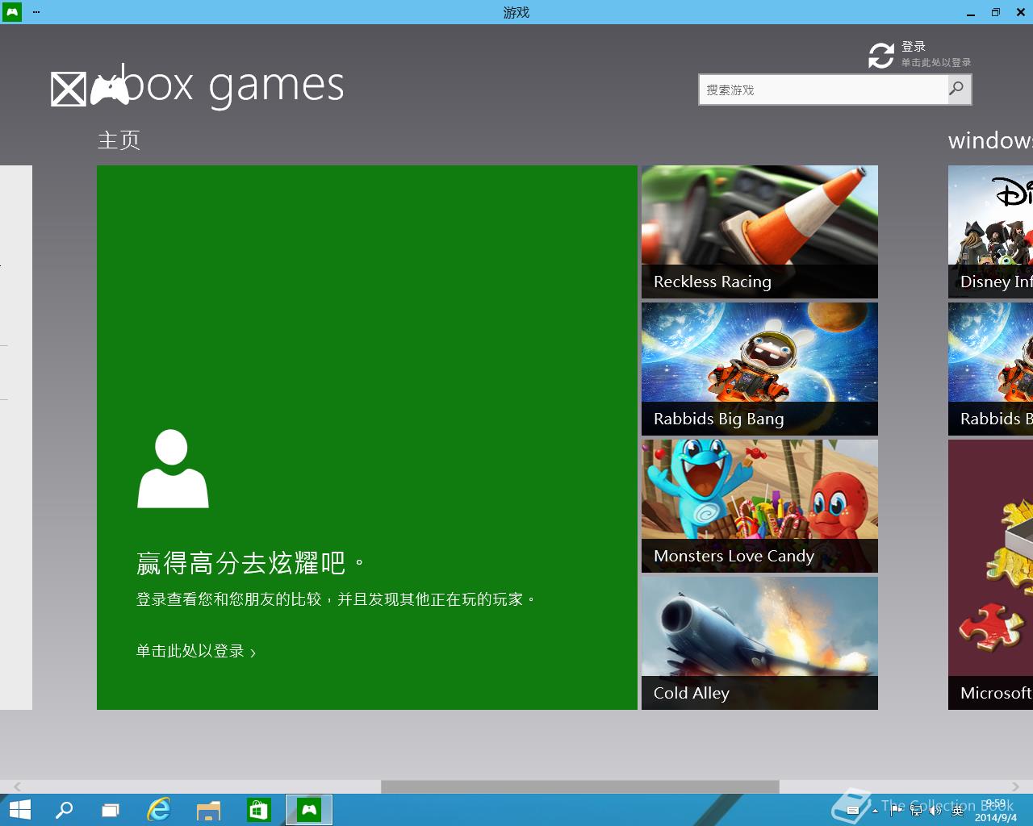Screen dimensions: 1033x826
Task: Restore down the Games window
Action: (x=996, y=12)
